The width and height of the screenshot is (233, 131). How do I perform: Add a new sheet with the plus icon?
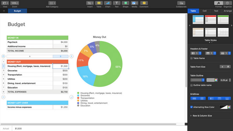point(4,11)
